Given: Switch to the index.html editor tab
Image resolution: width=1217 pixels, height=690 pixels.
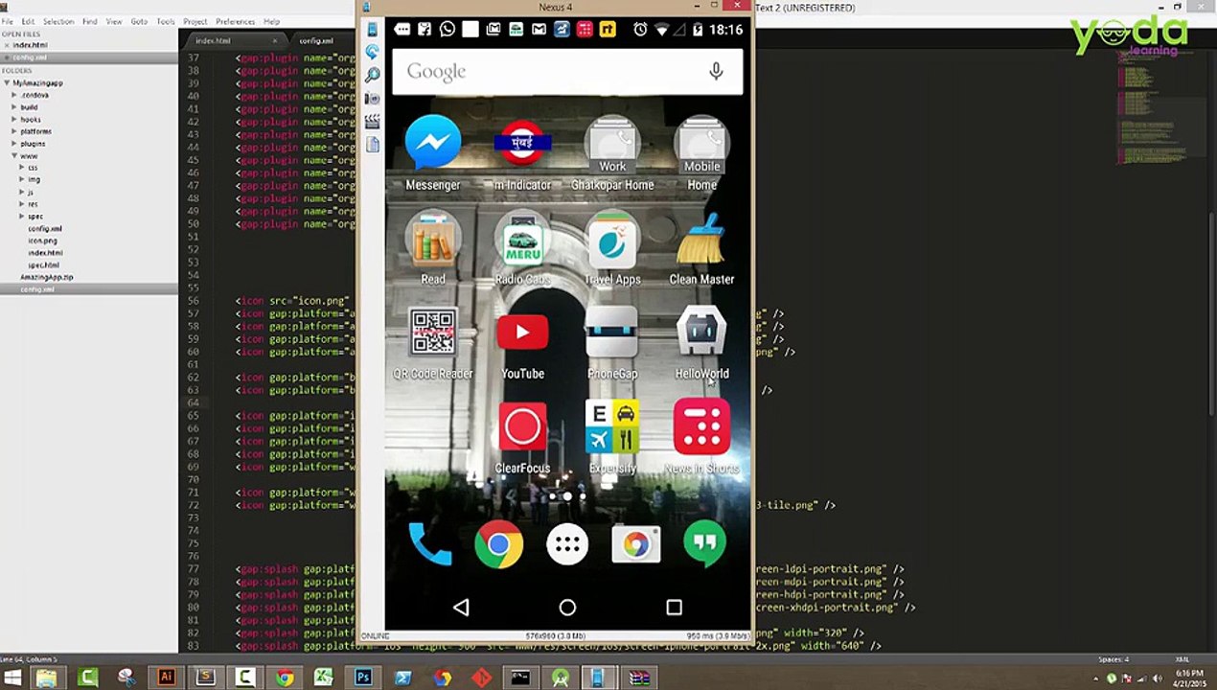Looking at the screenshot, I should (213, 41).
